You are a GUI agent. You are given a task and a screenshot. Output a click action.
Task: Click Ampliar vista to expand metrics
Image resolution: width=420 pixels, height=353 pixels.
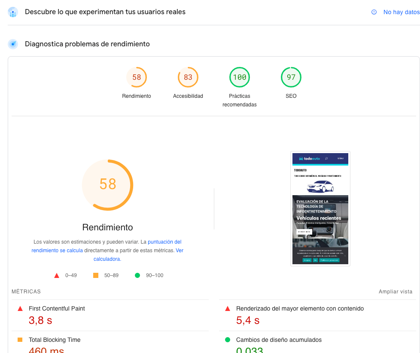click(396, 291)
